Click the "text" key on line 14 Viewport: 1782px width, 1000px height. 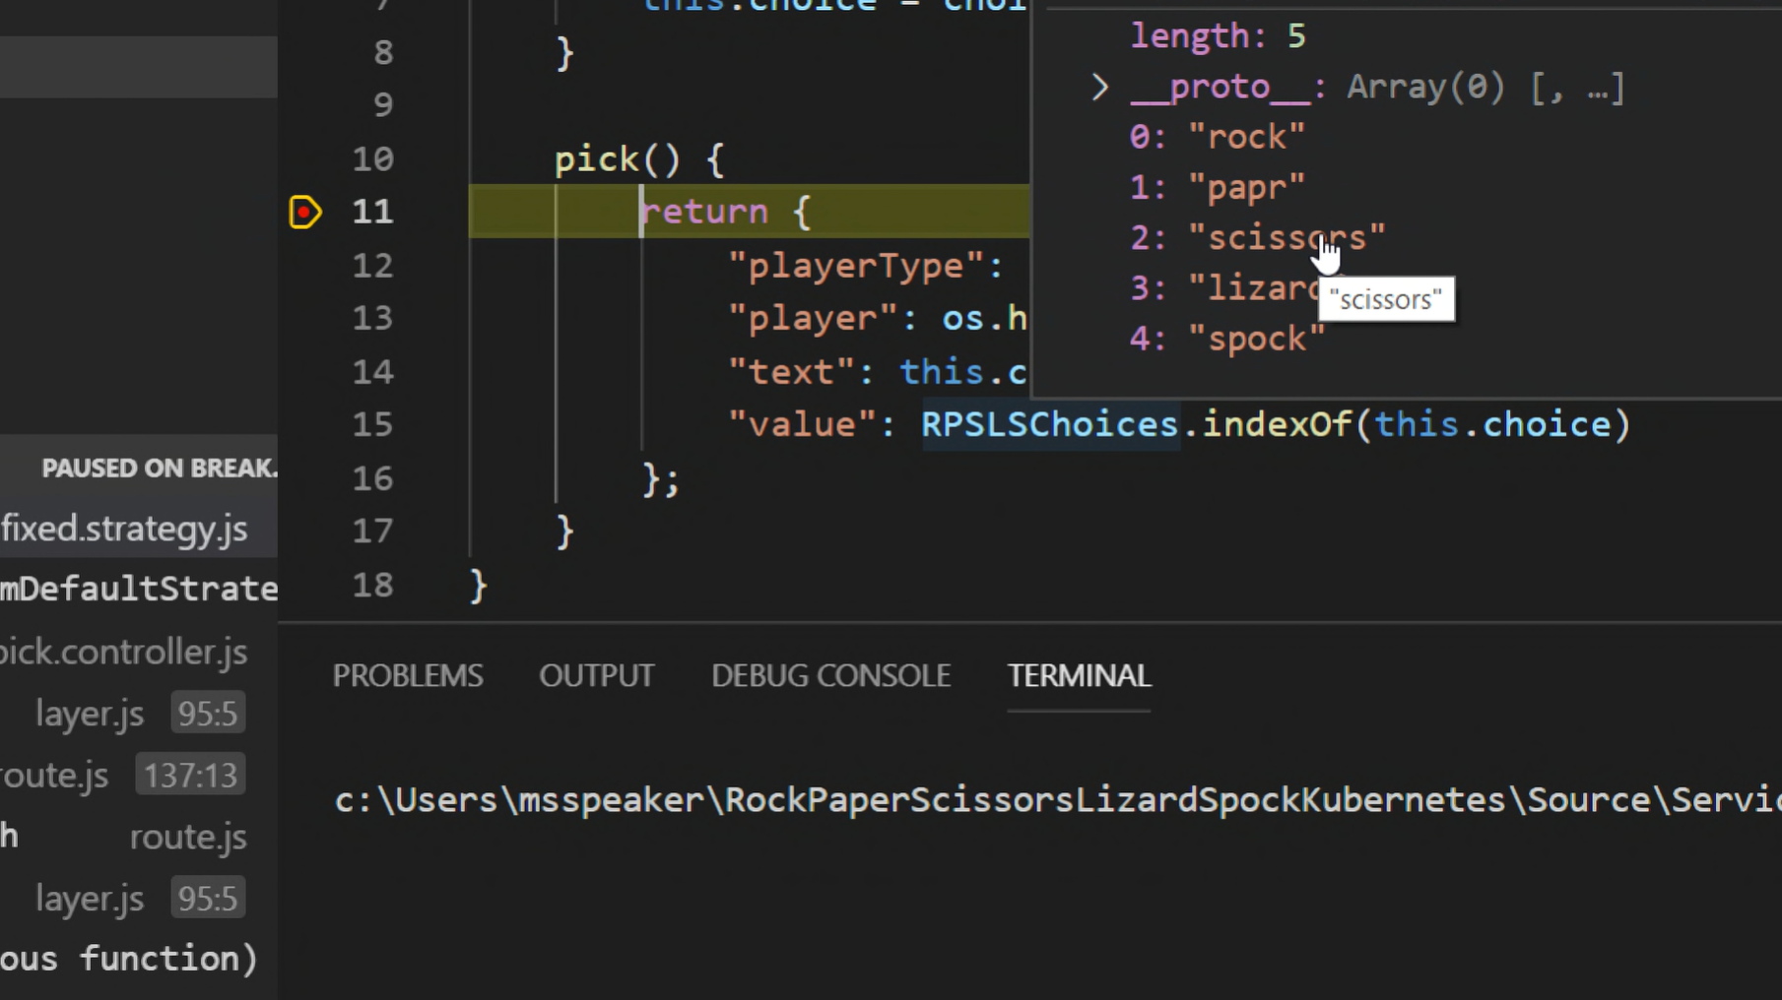[792, 372]
